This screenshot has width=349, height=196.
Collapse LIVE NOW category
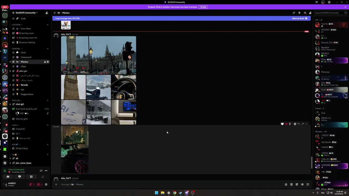(x=17, y=25)
